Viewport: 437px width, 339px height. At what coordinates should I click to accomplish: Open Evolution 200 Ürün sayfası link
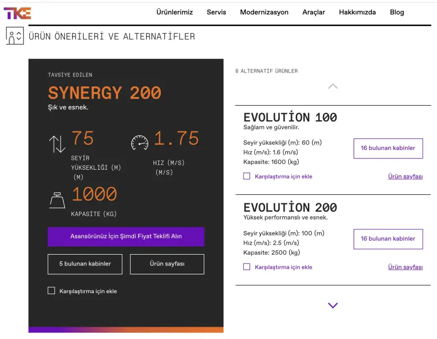[x=405, y=267]
